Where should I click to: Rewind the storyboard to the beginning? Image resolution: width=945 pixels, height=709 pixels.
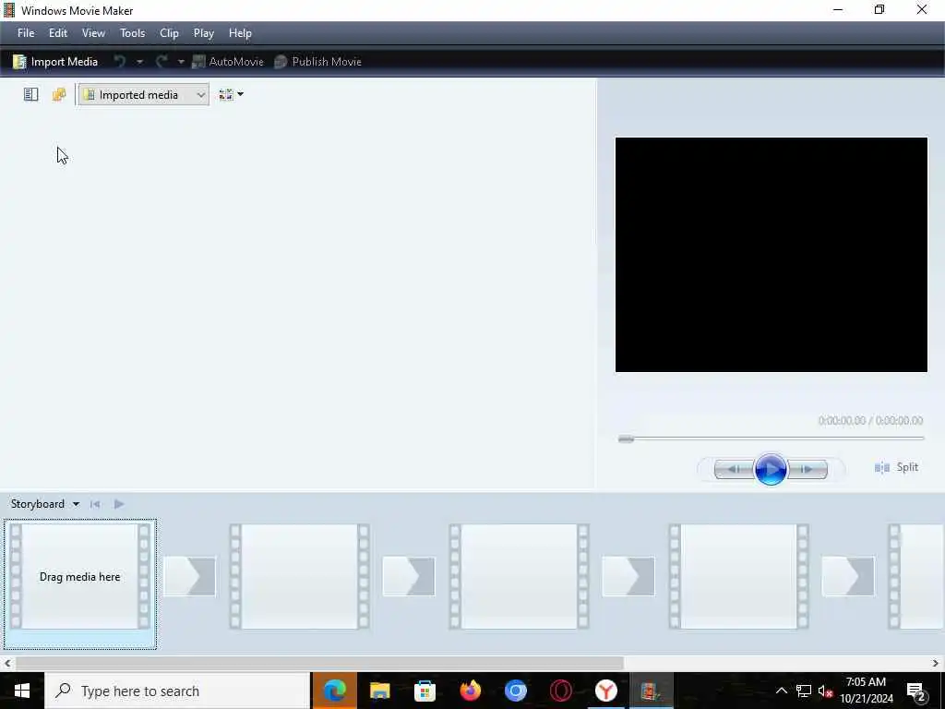click(95, 504)
